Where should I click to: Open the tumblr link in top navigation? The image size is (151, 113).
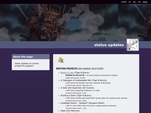pos(124,2)
